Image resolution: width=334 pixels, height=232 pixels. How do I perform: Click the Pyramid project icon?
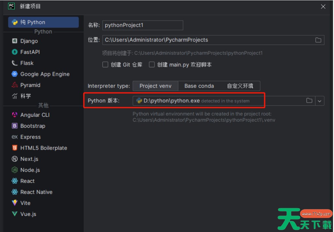click(14, 85)
